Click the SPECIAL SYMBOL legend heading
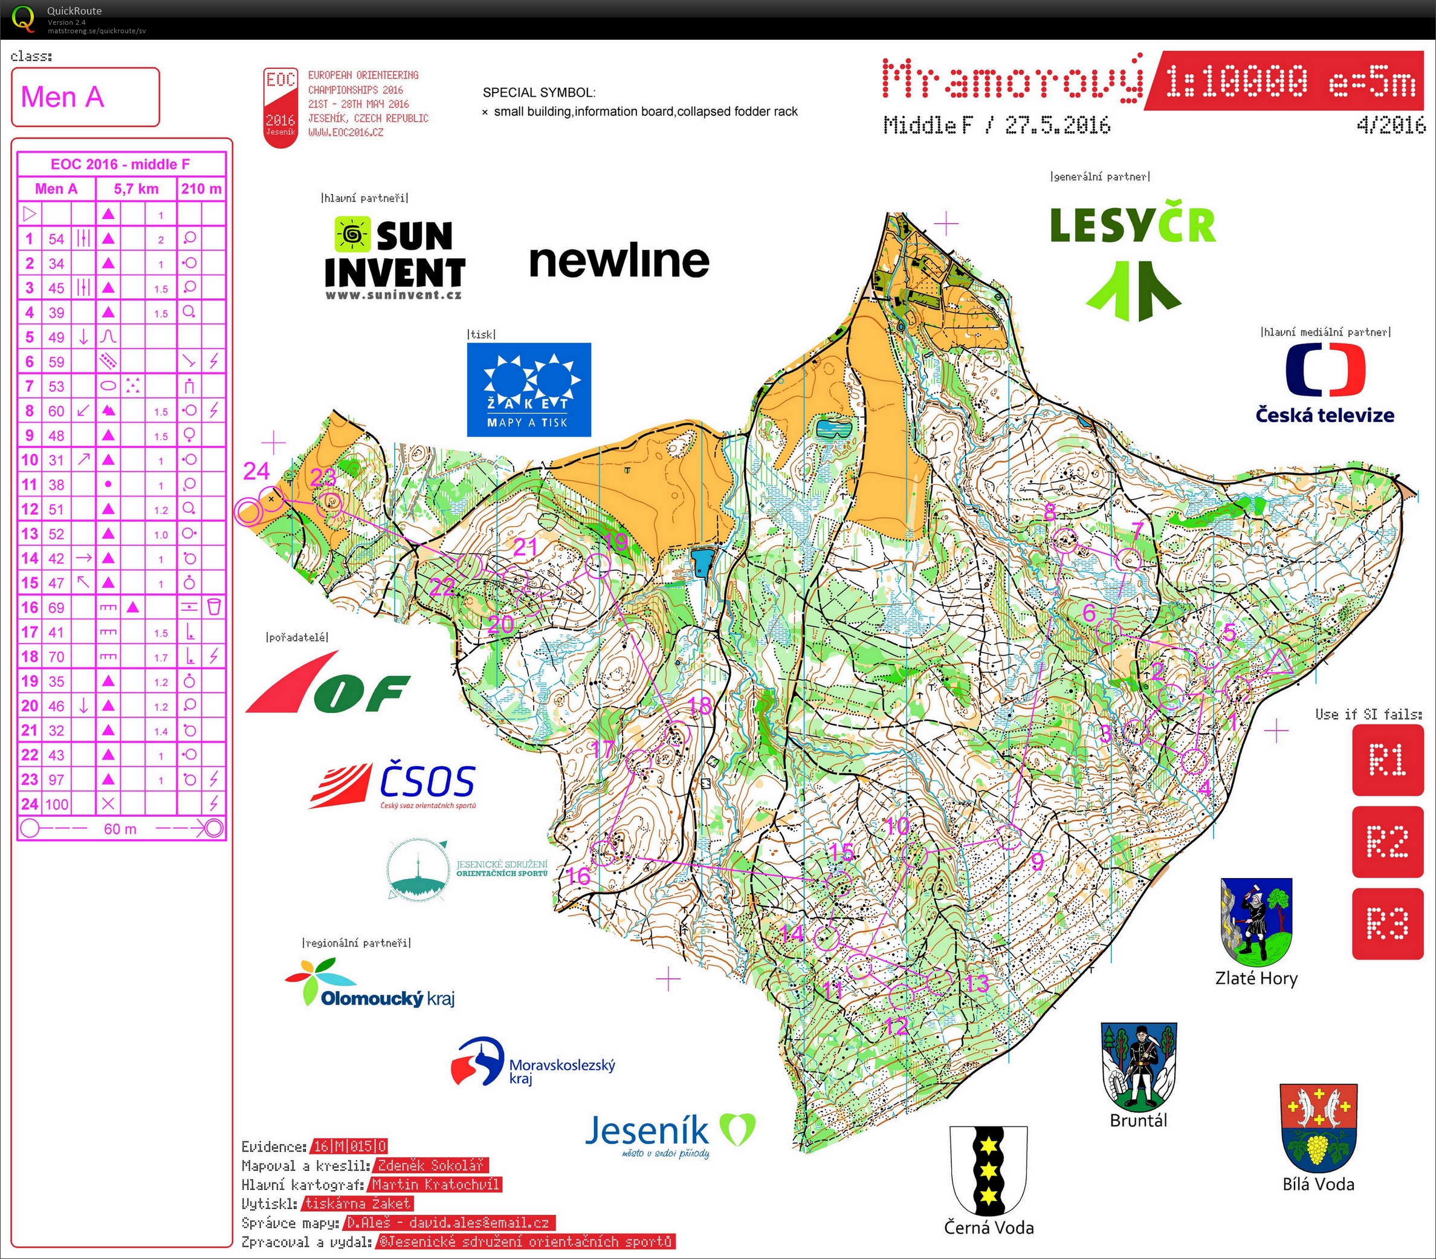Screen dimensions: 1436x1259 coord(538,93)
